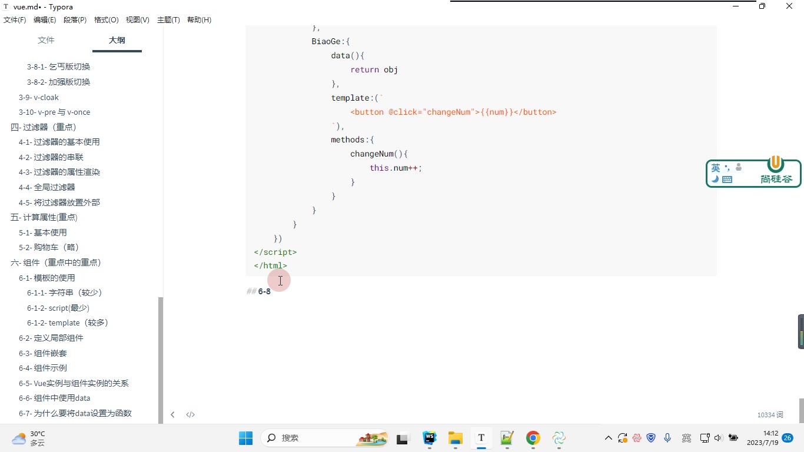Click the IME moon icon

pos(715,179)
